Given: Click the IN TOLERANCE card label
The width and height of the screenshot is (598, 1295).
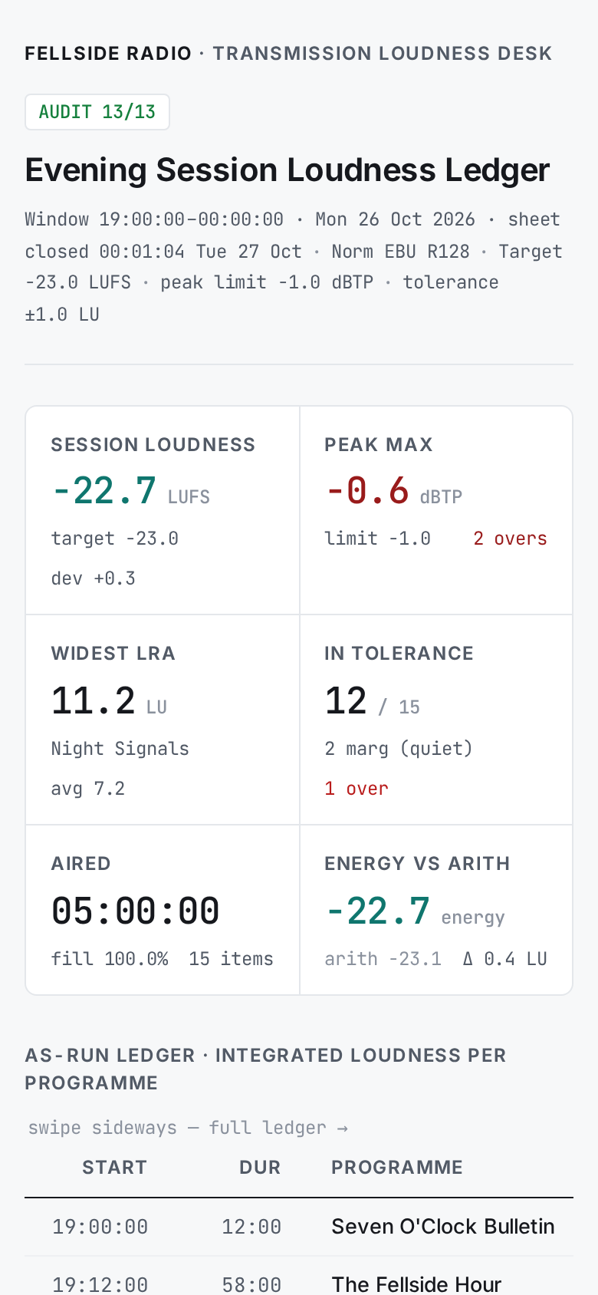Looking at the screenshot, I should coord(399,654).
